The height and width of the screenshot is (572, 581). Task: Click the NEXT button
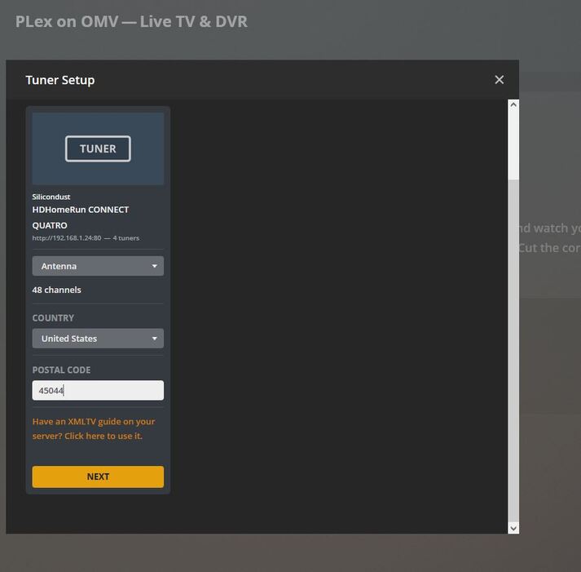point(98,477)
